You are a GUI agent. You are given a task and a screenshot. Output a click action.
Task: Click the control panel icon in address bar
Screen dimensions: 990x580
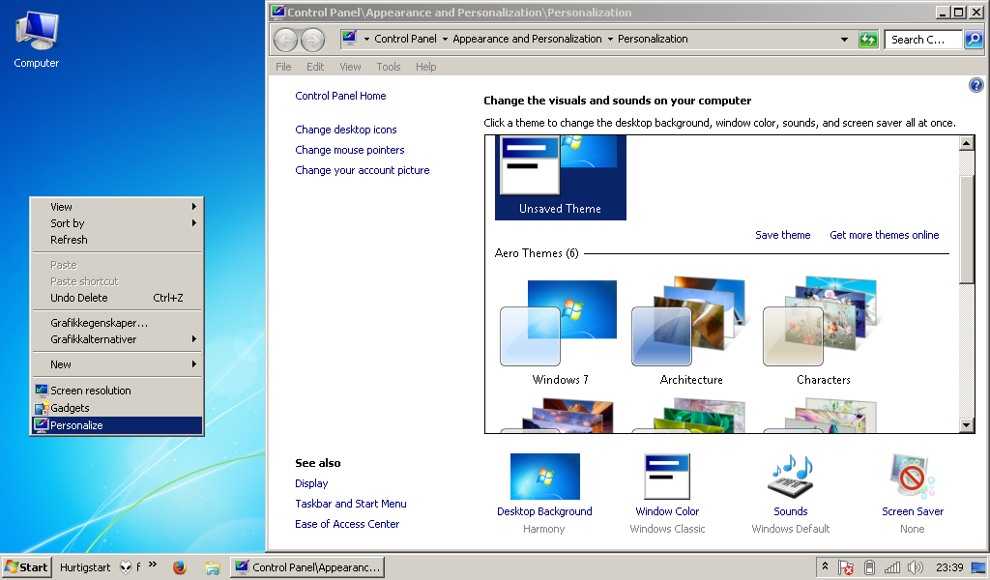(x=349, y=39)
